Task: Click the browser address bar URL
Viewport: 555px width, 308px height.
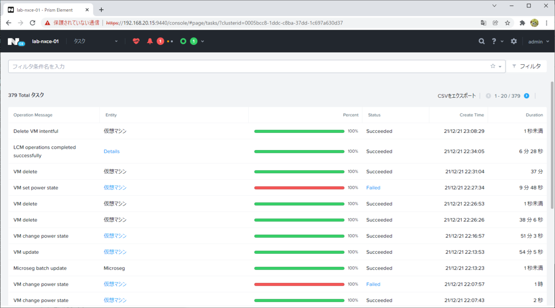Action: click(224, 23)
